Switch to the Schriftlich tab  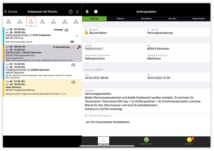tap(146, 19)
